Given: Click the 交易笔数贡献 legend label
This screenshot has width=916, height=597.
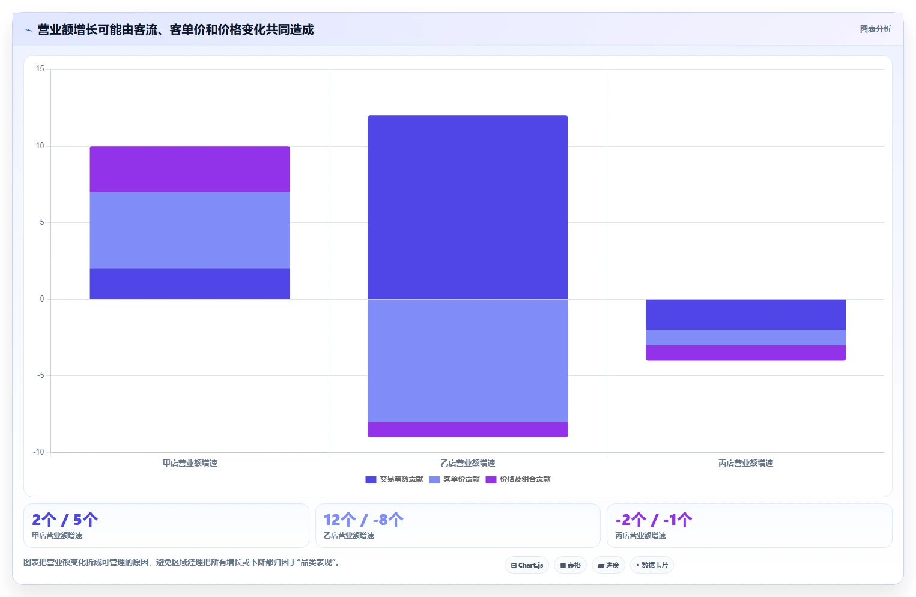Looking at the screenshot, I should tap(401, 479).
